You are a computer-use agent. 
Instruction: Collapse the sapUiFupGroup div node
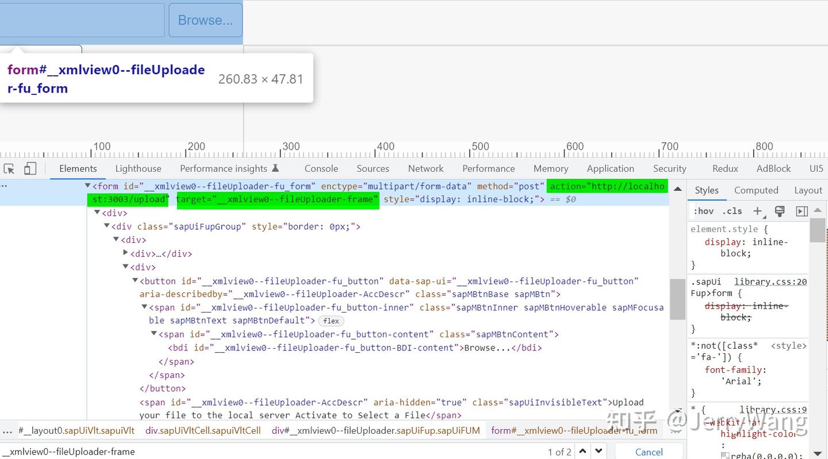(106, 226)
